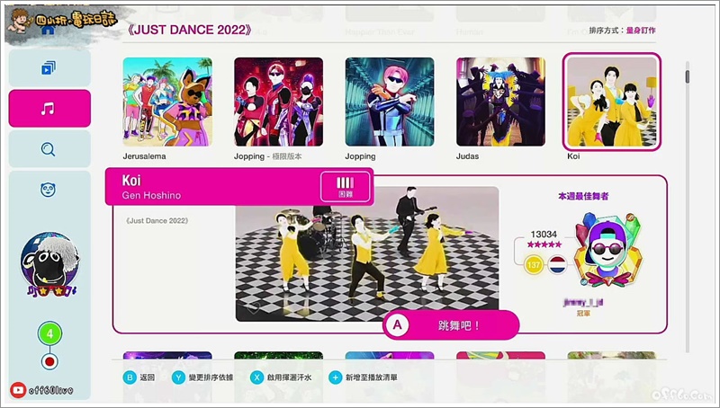This screenshot has width=720, height=408.
Task: Open the panda kids mode icon
Action: tap(49, 190)
